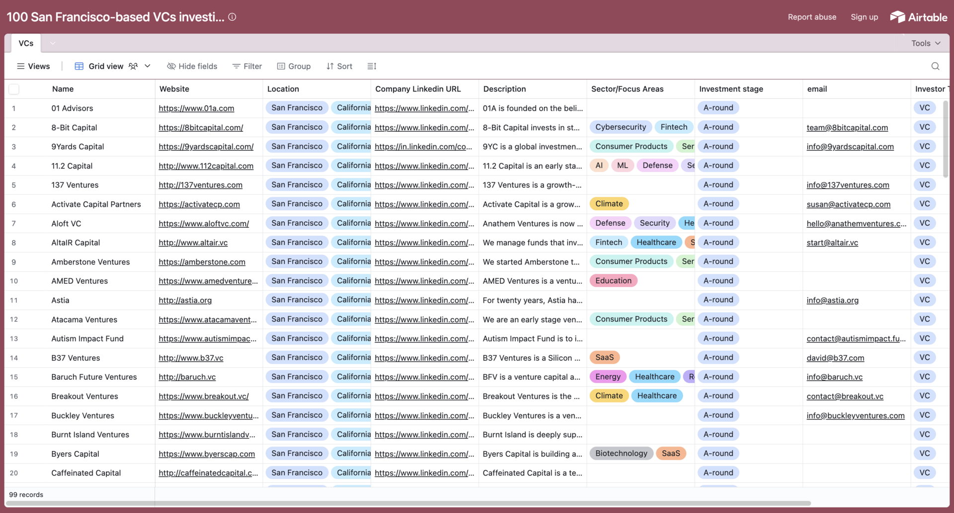
Task: Open the https://8bitcapital.com/ website link
Action: coord(201,128)
